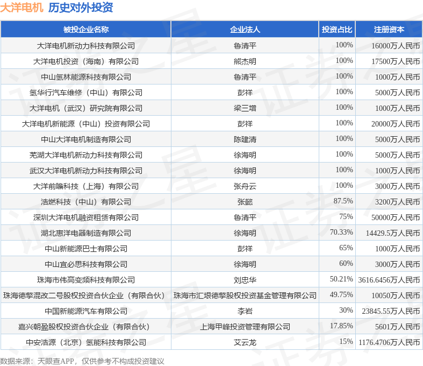Screen dimensions: 423x366
Task: Click the 50.21% investment ratio
Action: point(341,279)
